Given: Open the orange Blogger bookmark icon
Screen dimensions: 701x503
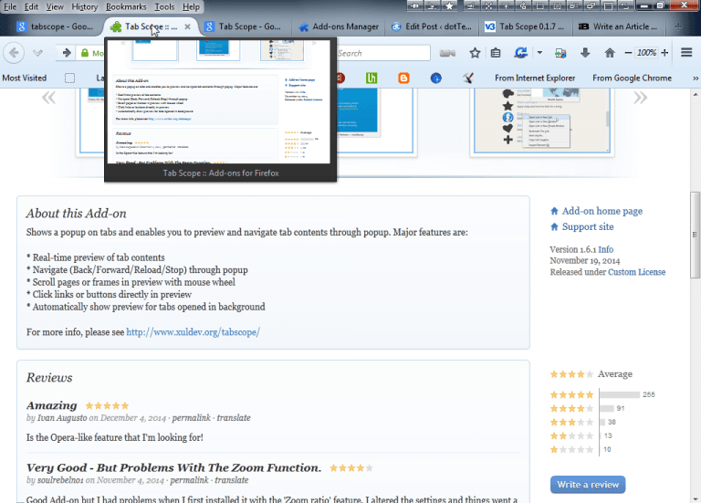Looking at the screenshot, I should pyautogui.click(x=403, y=78).
